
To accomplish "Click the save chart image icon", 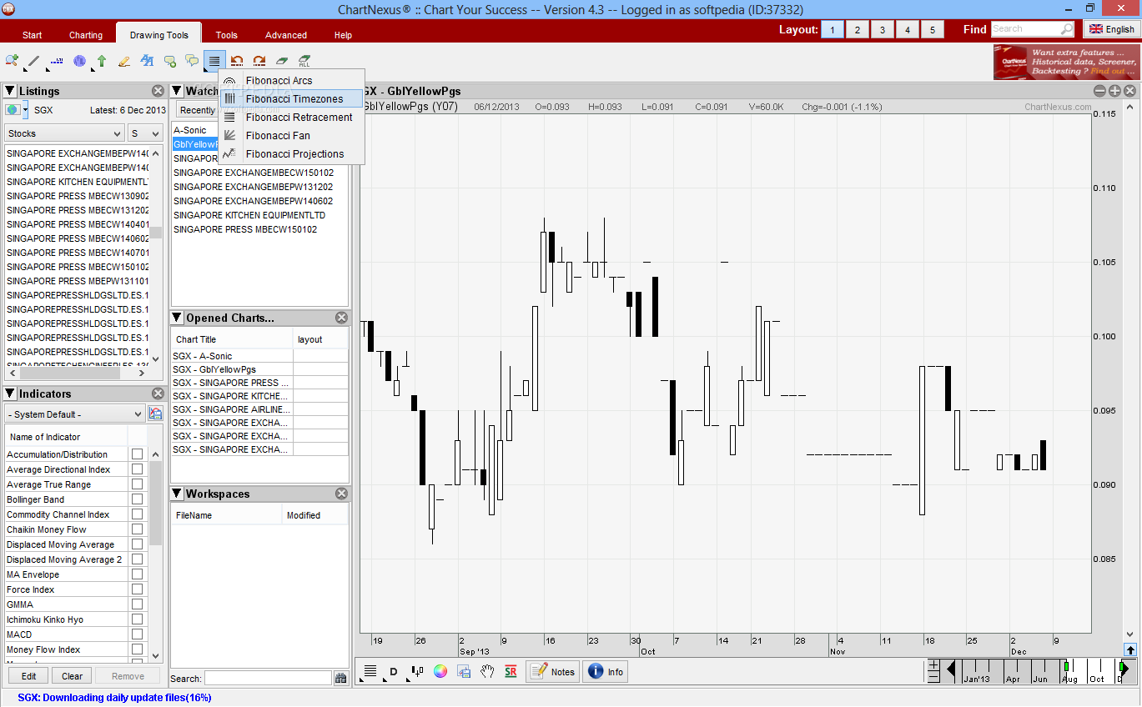I will 464,672.
